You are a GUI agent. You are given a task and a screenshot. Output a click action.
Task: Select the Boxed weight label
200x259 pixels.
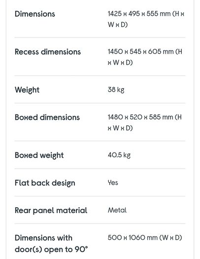(x=39, y=155)
